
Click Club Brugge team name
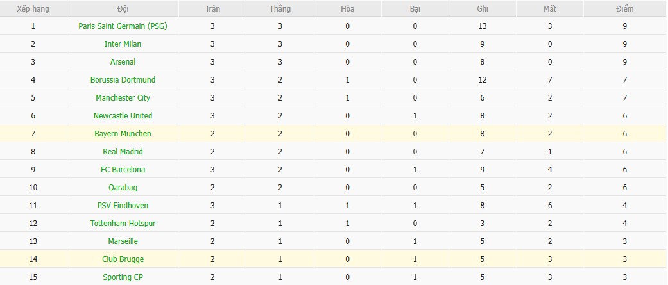123,259
